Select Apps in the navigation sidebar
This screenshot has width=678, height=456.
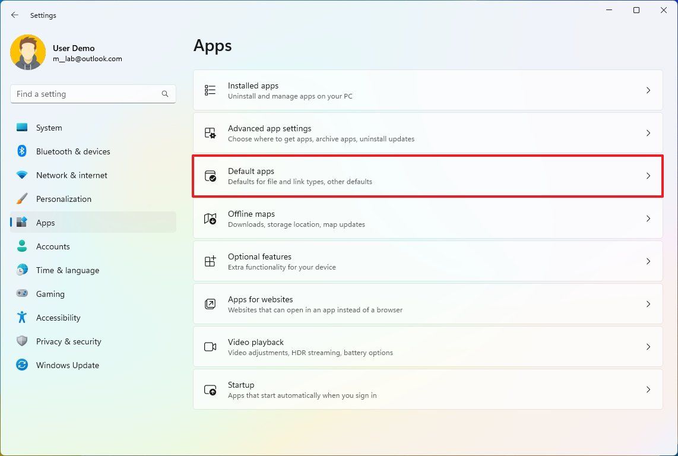click(x=46, y=222)
